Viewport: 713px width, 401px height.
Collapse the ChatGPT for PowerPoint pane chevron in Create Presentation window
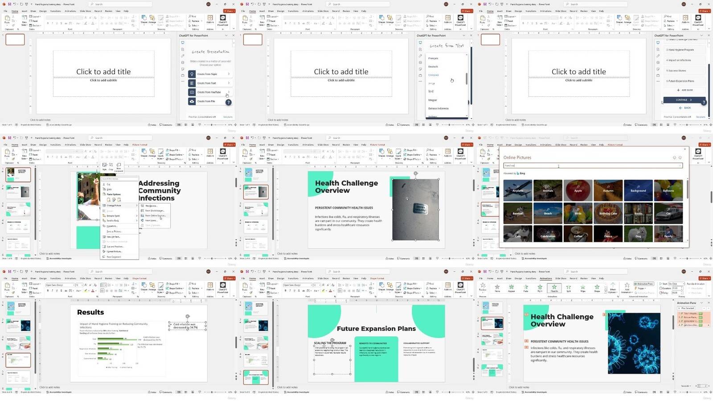tap(226, 35)
